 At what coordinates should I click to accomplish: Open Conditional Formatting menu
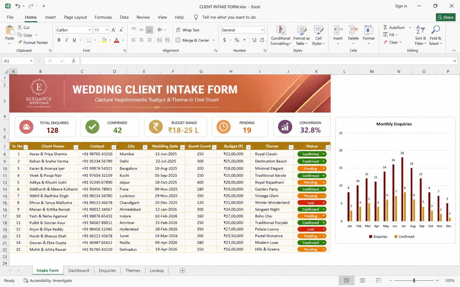point(281,35)
